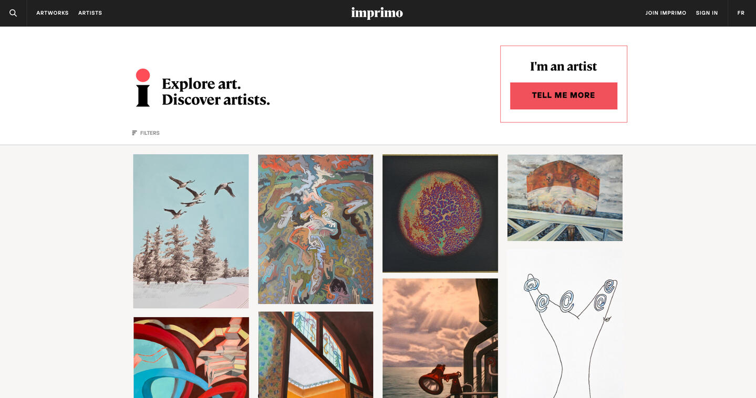Click the Filters lines icon

click(134, 133)
